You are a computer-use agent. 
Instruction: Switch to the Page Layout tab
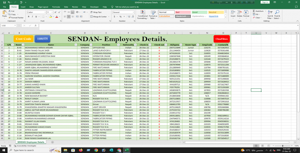(x=42, y=7)
